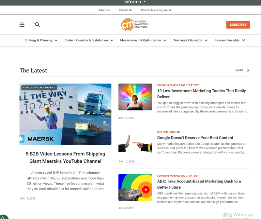Open hands pointing article thumbnail
This screenshot has width=261, height=219.
coord(135,144)
